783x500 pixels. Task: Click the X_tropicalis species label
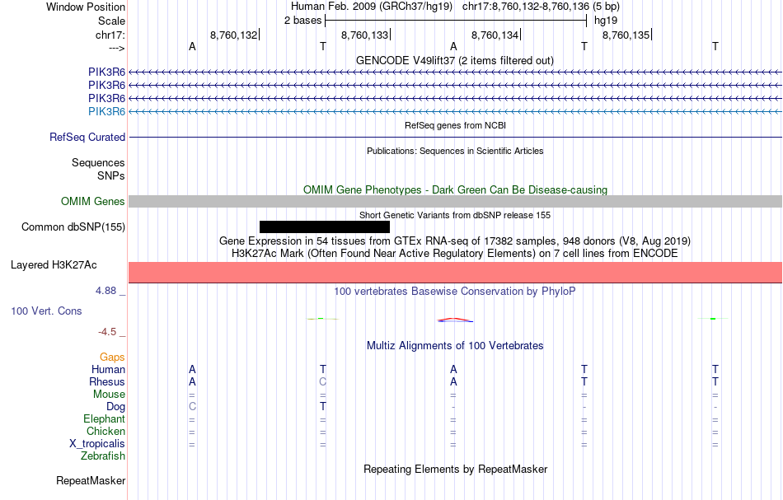[97, 444]
